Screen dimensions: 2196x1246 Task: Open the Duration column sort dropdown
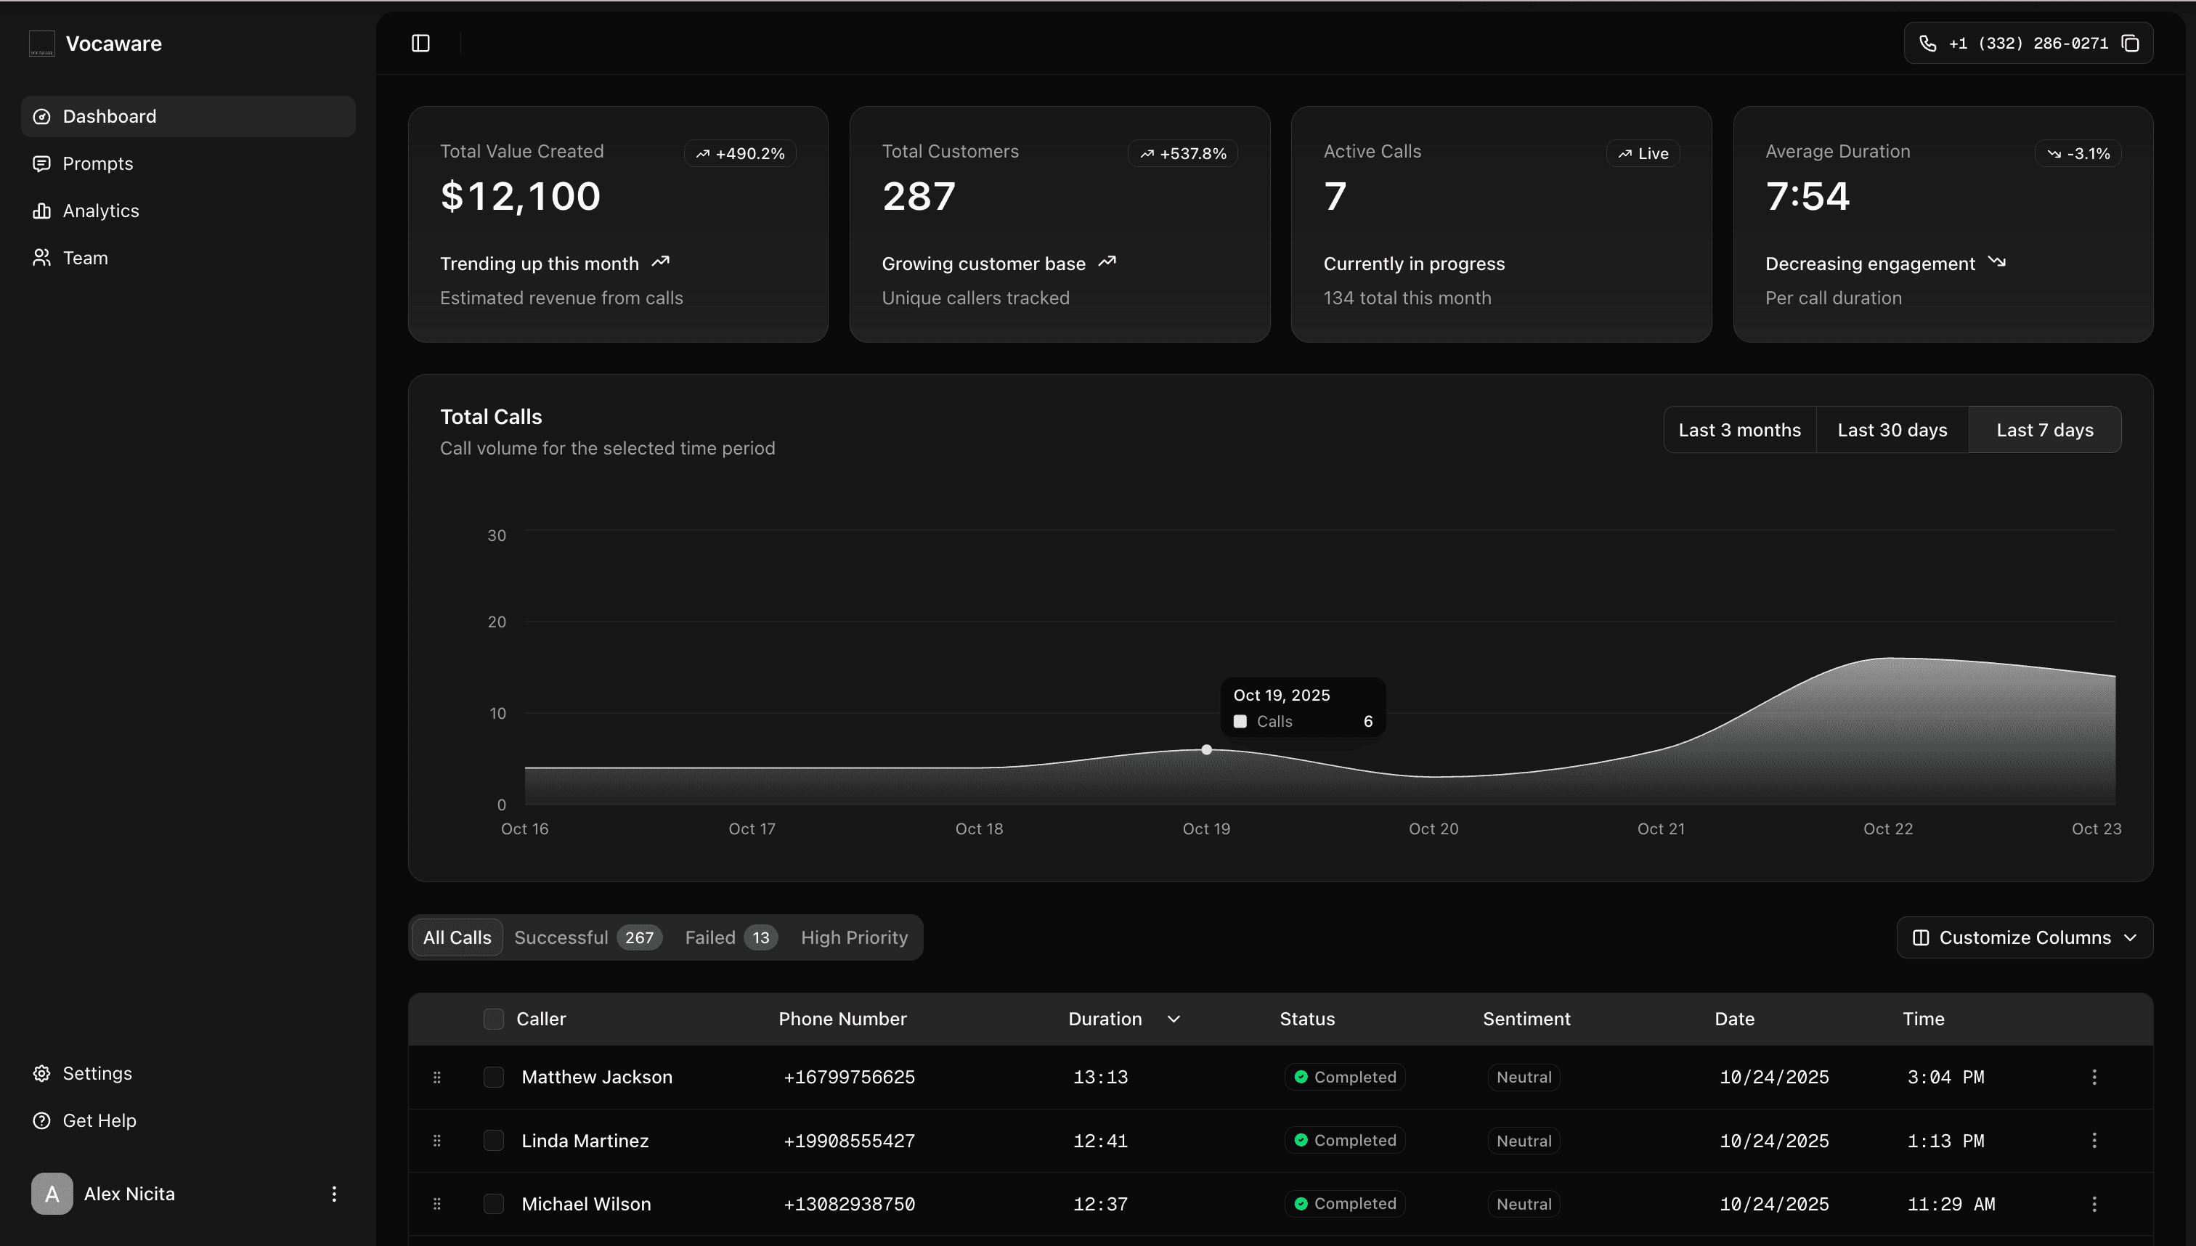(x=1174, y=1018)
